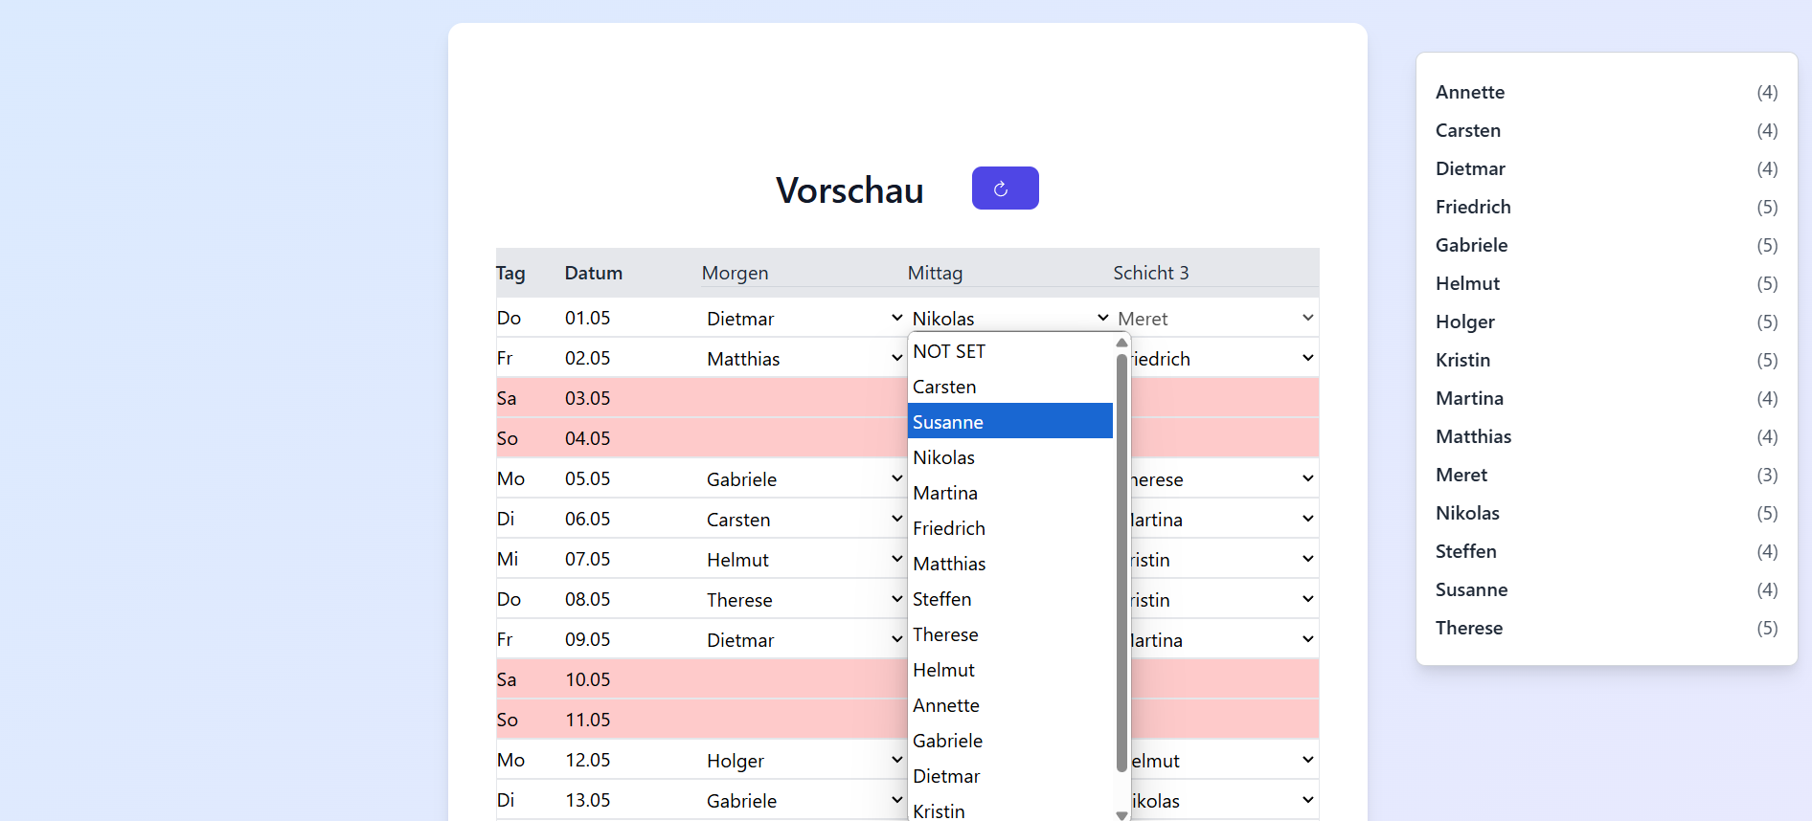Open Morgen dropdown for 12.05 showing Holger
Viewport: 1812px width, 821px height.
803,761
